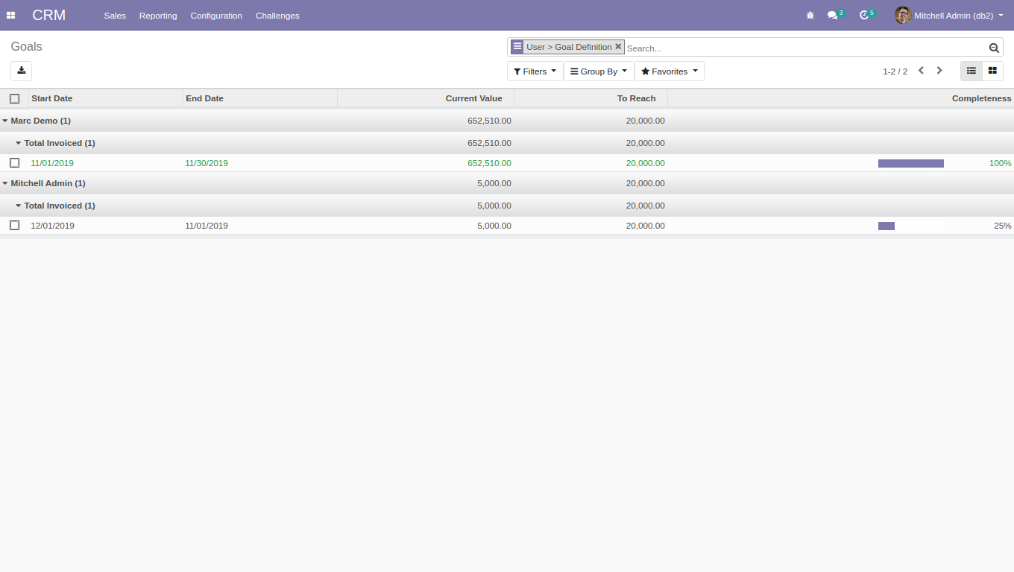1014x572 pixels.
Task: Go to next page arrow
Action: click(x=939, y=71)
